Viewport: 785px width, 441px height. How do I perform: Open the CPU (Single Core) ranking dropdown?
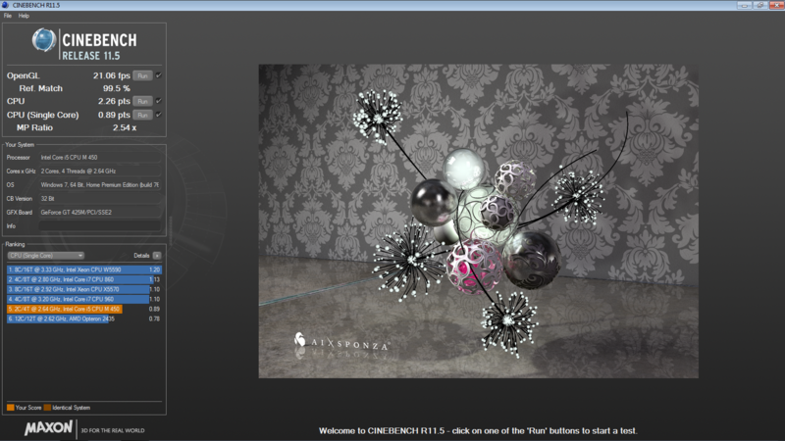(45, 256)
